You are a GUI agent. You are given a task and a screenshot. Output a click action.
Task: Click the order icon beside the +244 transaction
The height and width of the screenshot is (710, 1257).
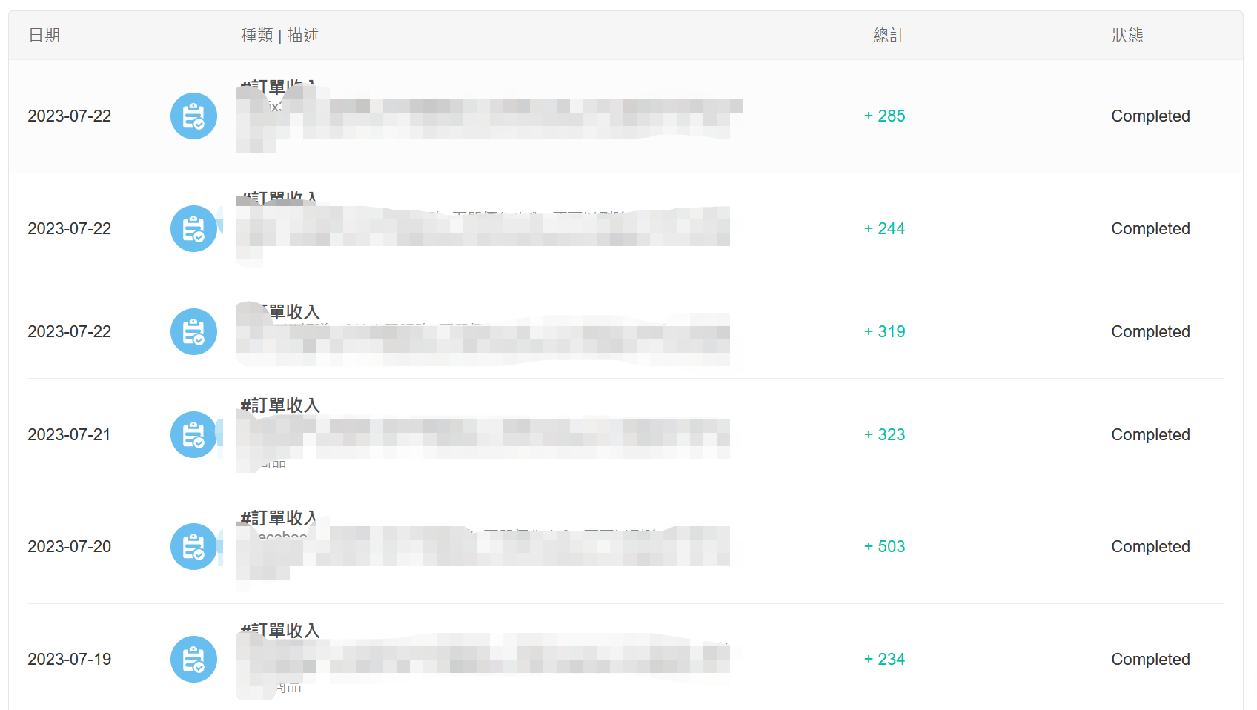click(193, 229)
